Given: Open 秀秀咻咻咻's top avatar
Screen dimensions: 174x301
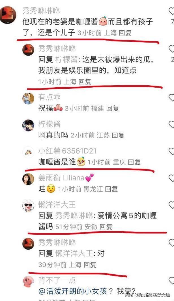Looking at the screenshot, I should point(8,15).
